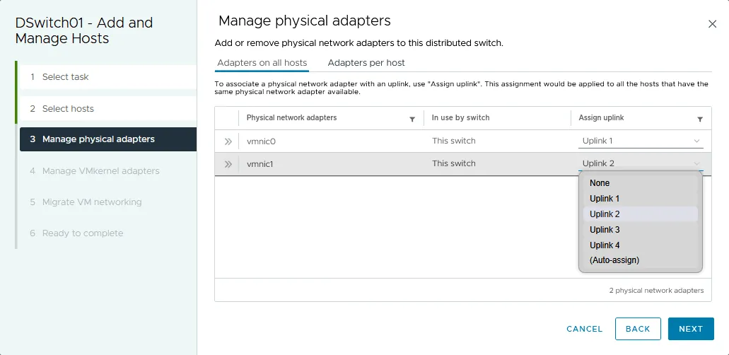Click the Back button
Screen dimensions: 729x355
click(638, 329)
